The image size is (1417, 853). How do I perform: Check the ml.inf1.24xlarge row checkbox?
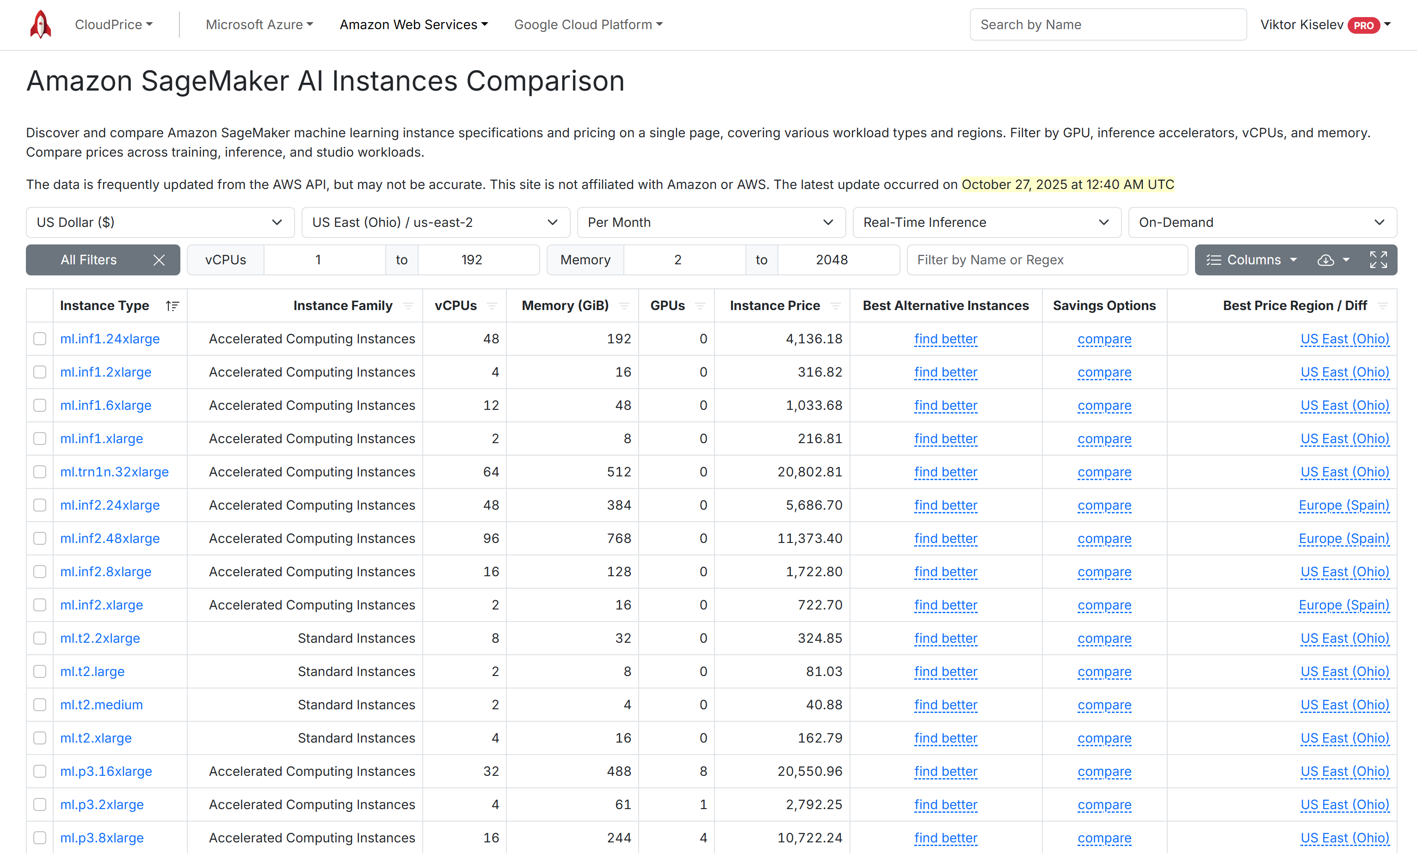coord(40,339)
